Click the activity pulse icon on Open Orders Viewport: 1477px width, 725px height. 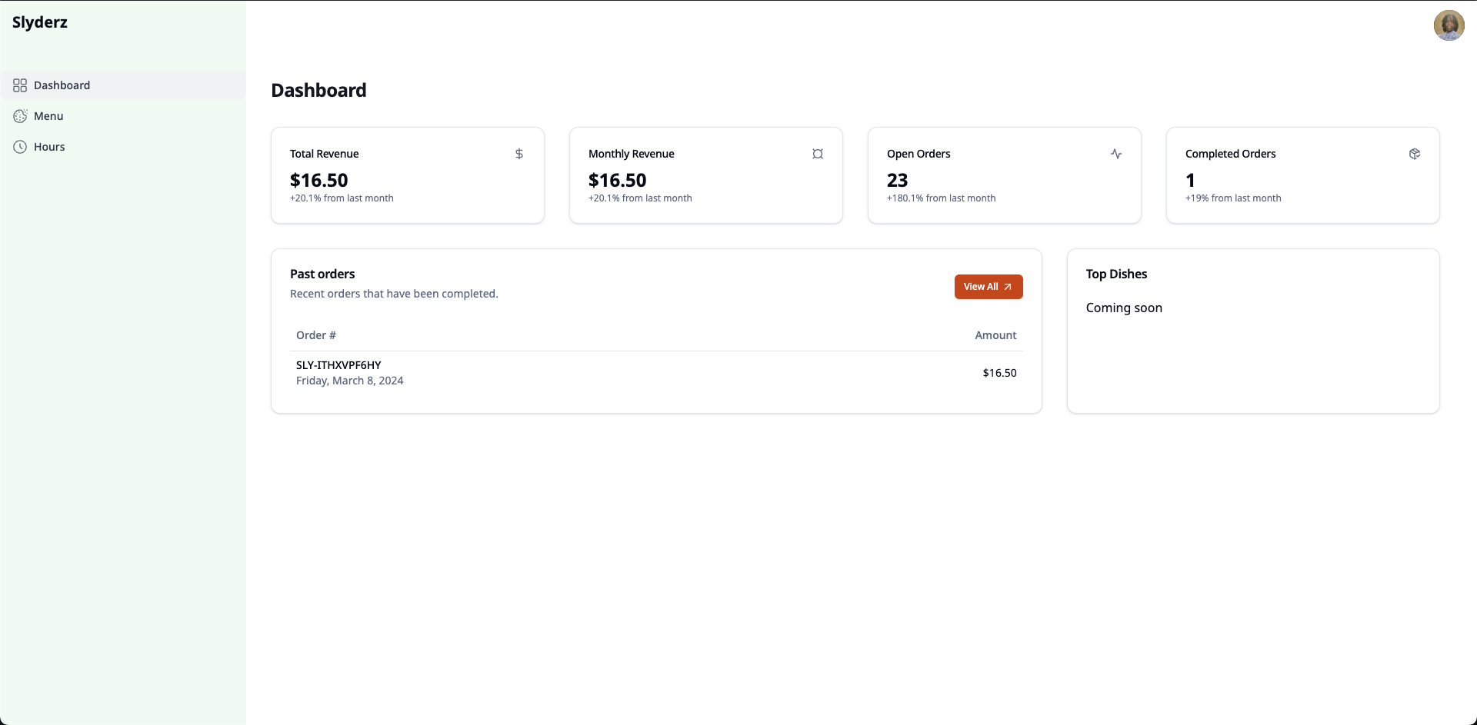click(x=1116, y=154)
